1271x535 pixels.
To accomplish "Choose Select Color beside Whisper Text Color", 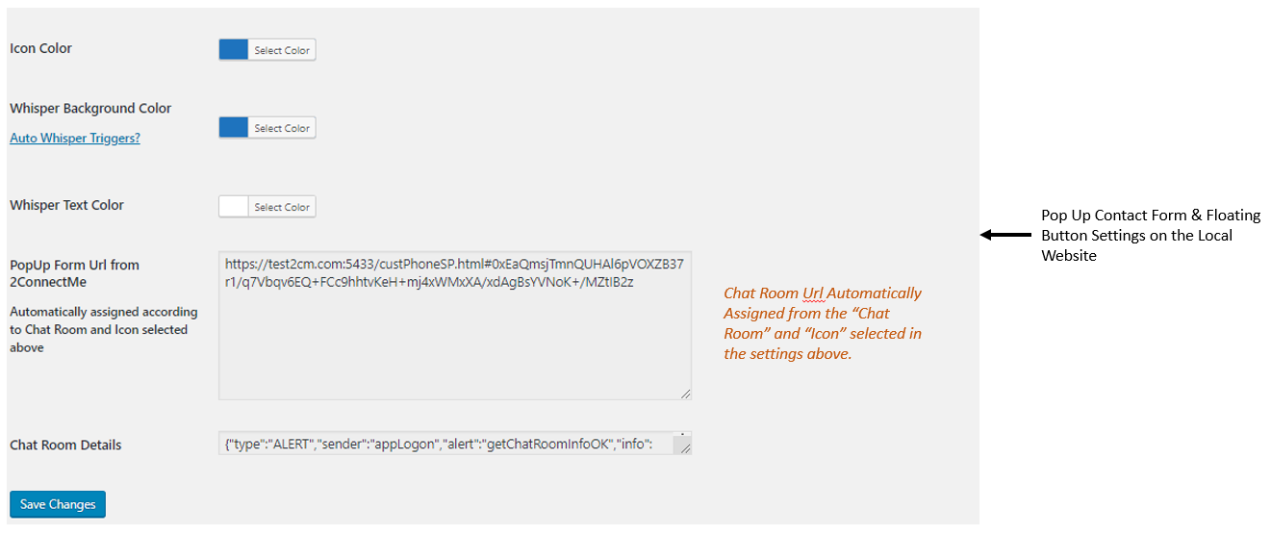I will coord(282,207).
